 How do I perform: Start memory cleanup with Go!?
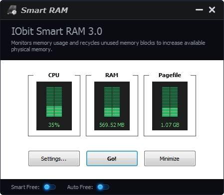[x=112, y=158]
